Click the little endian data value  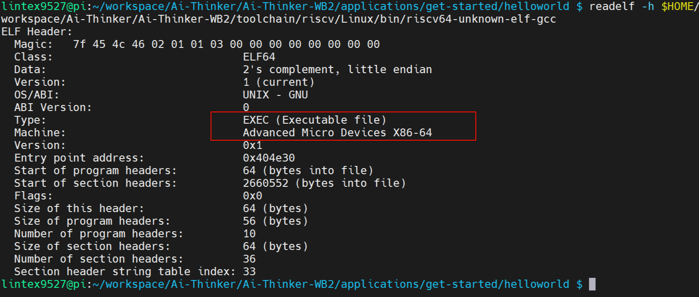(x=390, y=70)
